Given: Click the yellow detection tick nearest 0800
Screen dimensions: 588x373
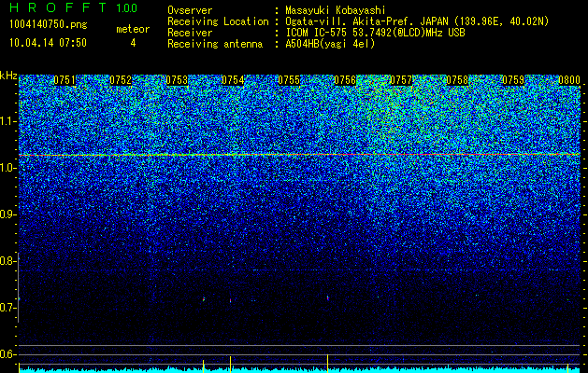Looking at the screenshot, I should click(567, 367).
